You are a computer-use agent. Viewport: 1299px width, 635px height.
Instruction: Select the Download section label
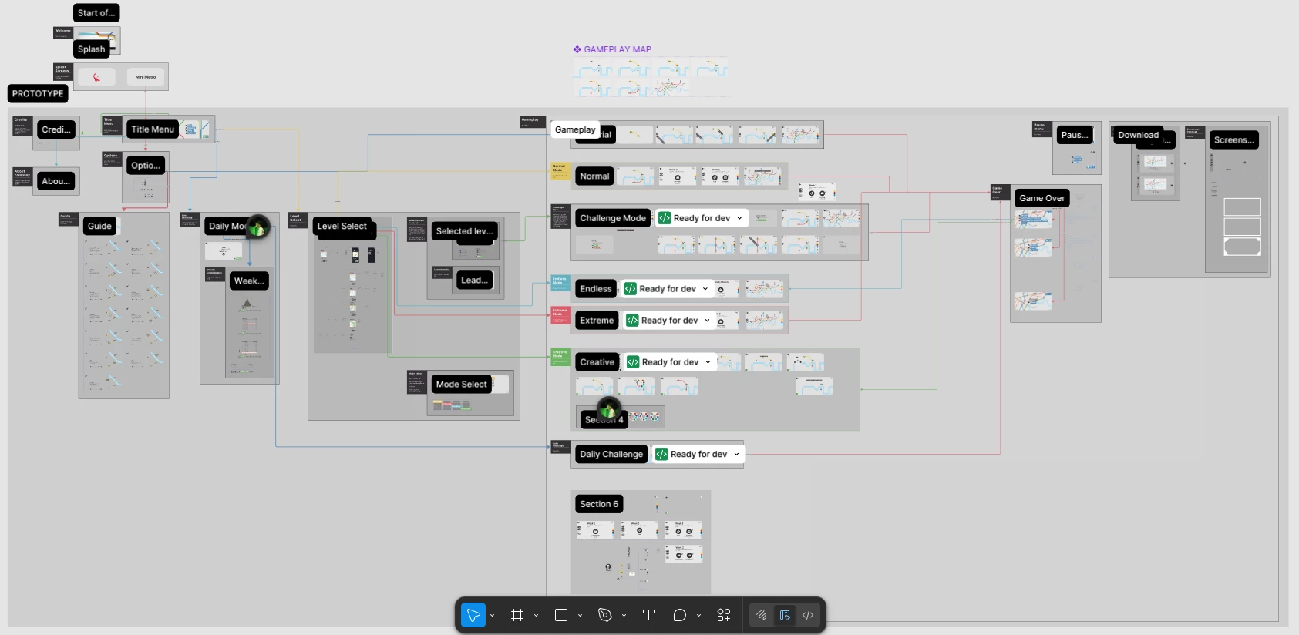point(1139,135)
